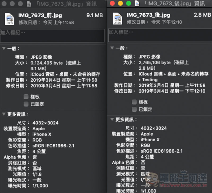Click iPhone X model in IMG_7673_前.jpg window
The height and width of the screenshot is (193, 212).
tap(42, 134)
